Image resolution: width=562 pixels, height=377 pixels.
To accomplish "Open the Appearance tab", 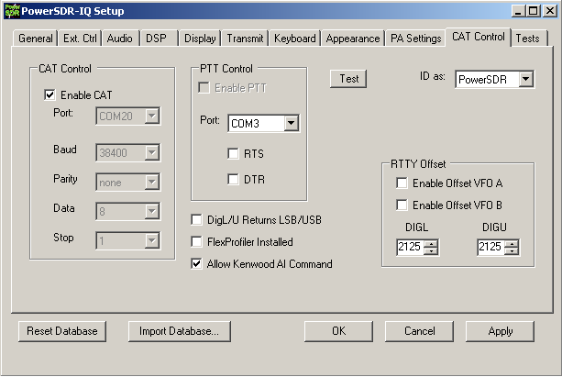I will pyautogui.click(x=353, y=39).
